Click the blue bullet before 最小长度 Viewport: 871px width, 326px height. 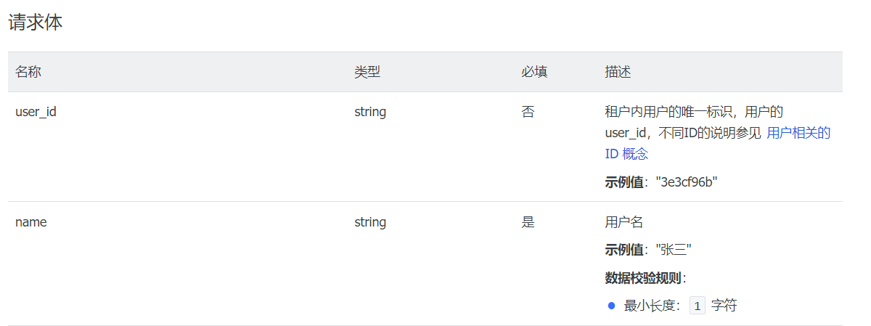click(611, 306)
